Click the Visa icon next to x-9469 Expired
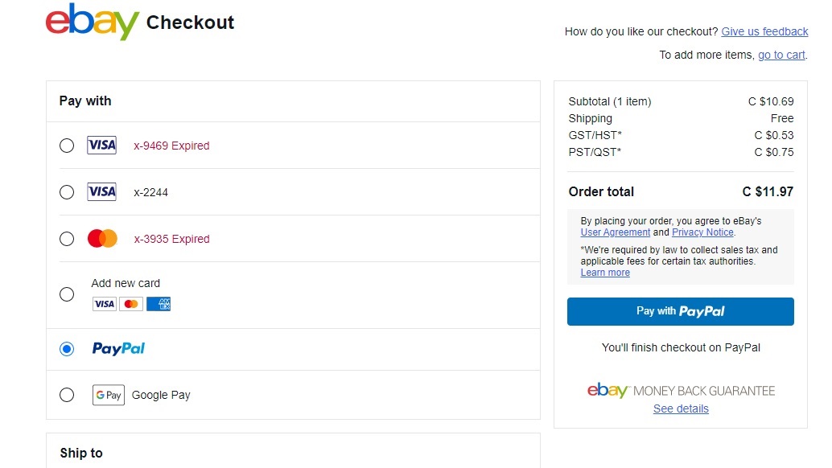This screenshot has height=468, width=832. (101, 145)
